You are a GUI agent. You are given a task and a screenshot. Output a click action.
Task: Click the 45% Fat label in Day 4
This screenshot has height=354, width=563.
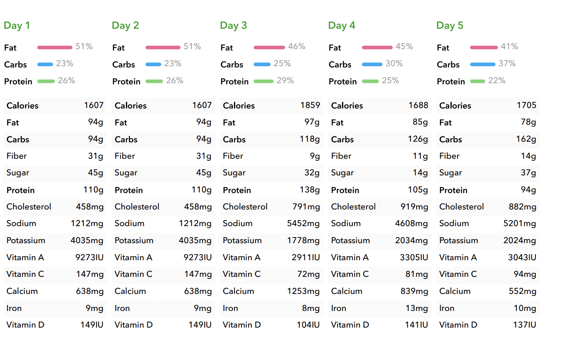click(x=404, y=47)
